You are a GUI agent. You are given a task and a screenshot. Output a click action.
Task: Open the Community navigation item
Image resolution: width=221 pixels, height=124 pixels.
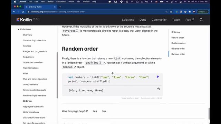click(159, 20)
